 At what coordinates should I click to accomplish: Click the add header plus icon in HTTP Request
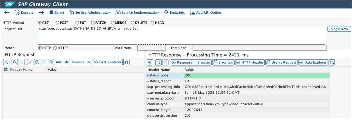tap(37, 62)
